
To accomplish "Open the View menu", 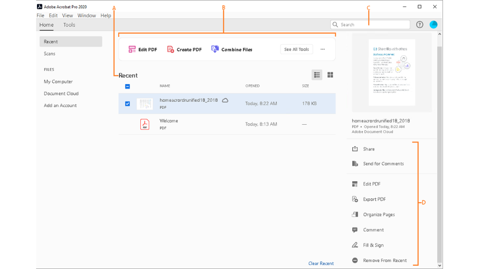I will point(67,15).
